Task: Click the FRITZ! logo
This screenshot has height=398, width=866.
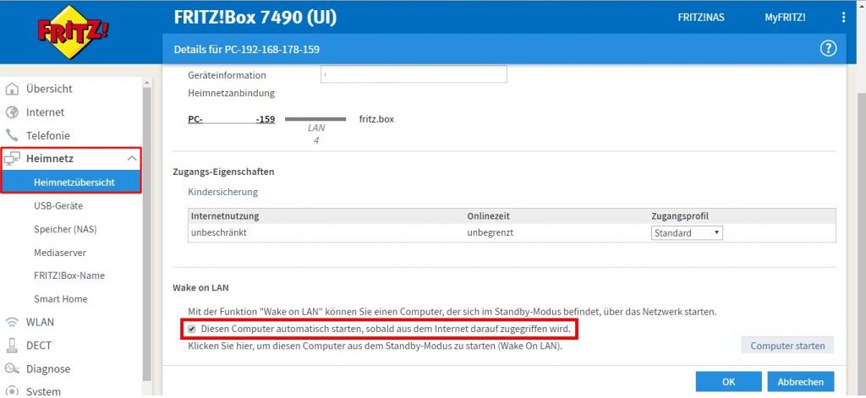Action: 73,31
